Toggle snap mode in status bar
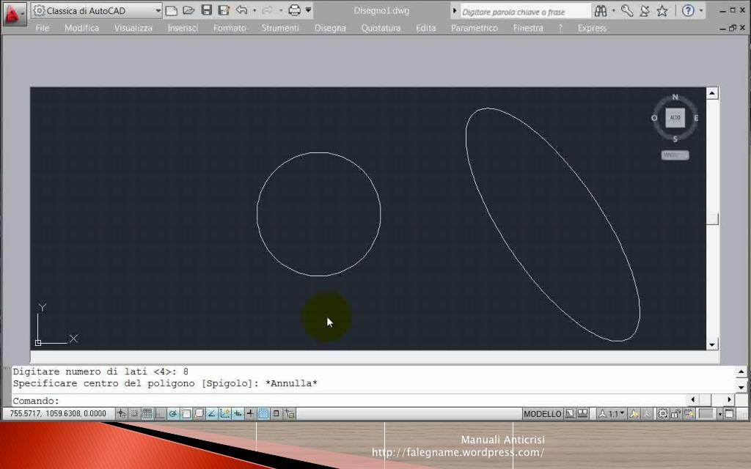The image size is (751, 469). point(135,414)
